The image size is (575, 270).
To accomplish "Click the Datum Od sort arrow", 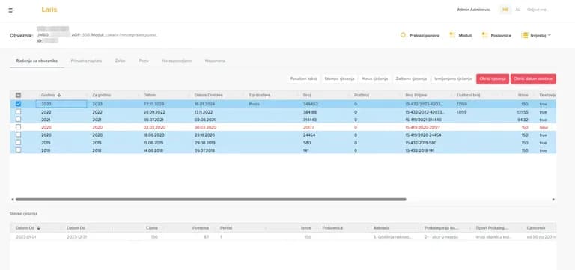I will point(38,228).
